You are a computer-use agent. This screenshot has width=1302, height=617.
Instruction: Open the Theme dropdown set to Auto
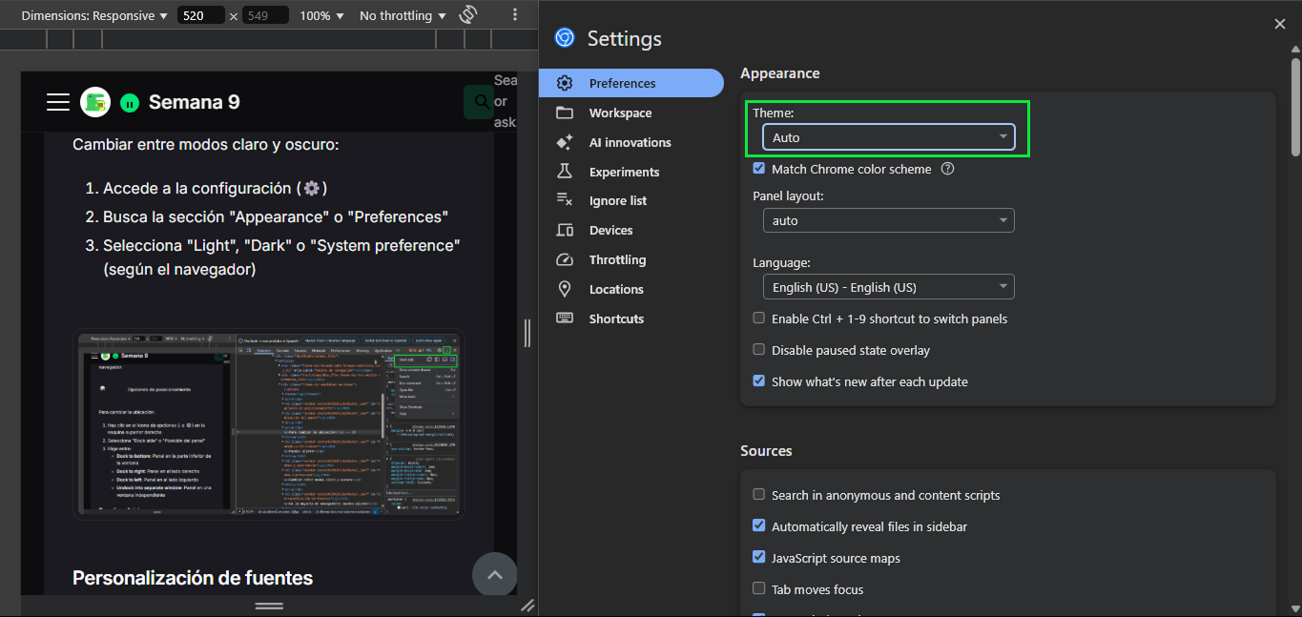pyautogui.click(x=888, y=138)
